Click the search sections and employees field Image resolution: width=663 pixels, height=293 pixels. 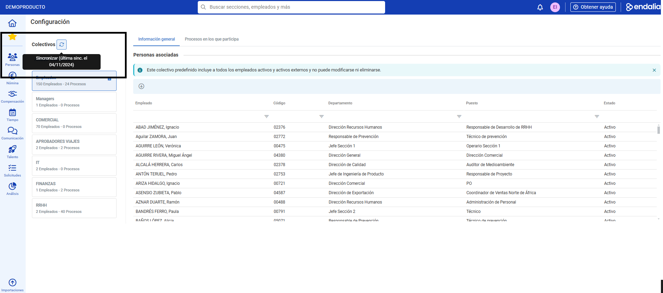[x=291, y=7]
